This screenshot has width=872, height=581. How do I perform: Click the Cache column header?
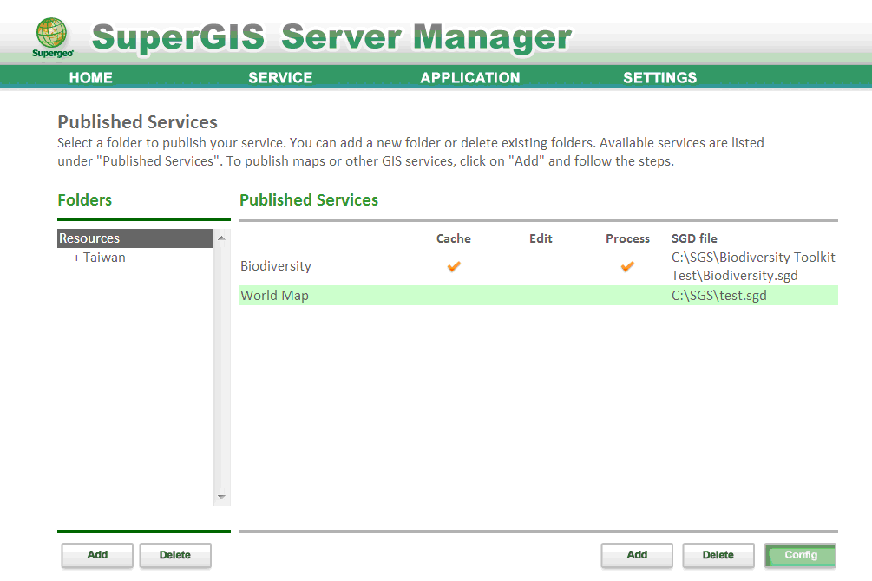point(453,238)
